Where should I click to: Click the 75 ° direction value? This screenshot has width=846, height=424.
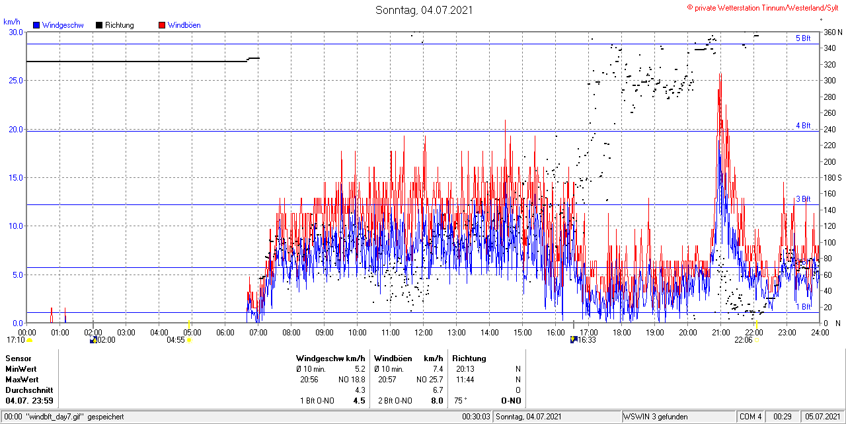tap(461, 401)
